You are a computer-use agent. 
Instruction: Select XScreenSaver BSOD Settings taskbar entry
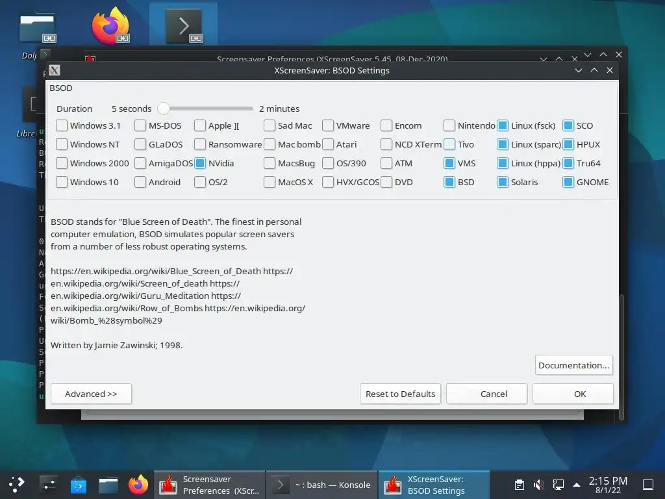pos(434,485)
